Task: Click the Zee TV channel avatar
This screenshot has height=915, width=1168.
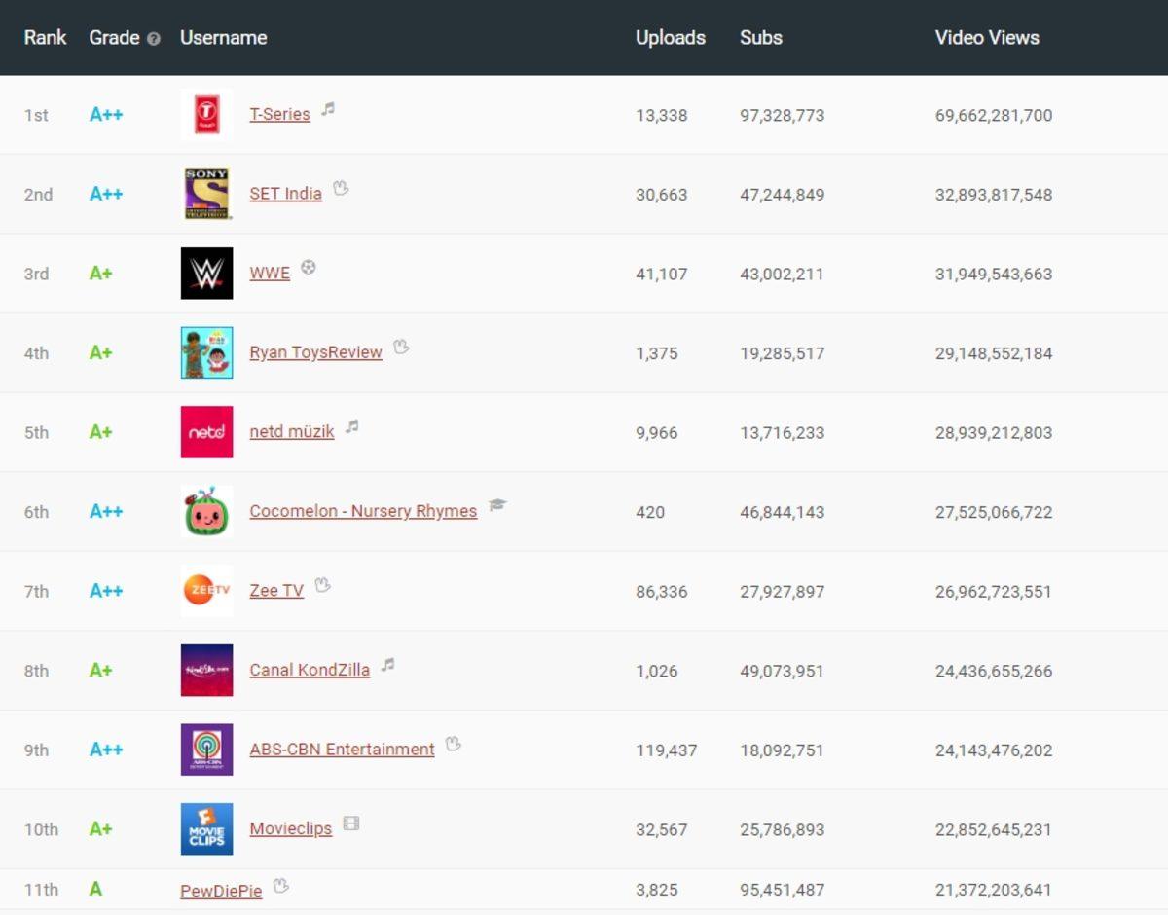Action: click(x=206, y=591)
